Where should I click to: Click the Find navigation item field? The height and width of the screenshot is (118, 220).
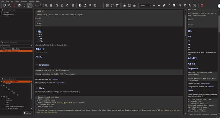coord(17,79)
